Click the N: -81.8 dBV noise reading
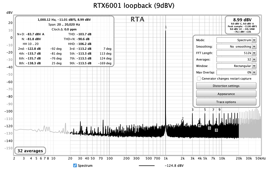268x170 pixels. [31, 39]
